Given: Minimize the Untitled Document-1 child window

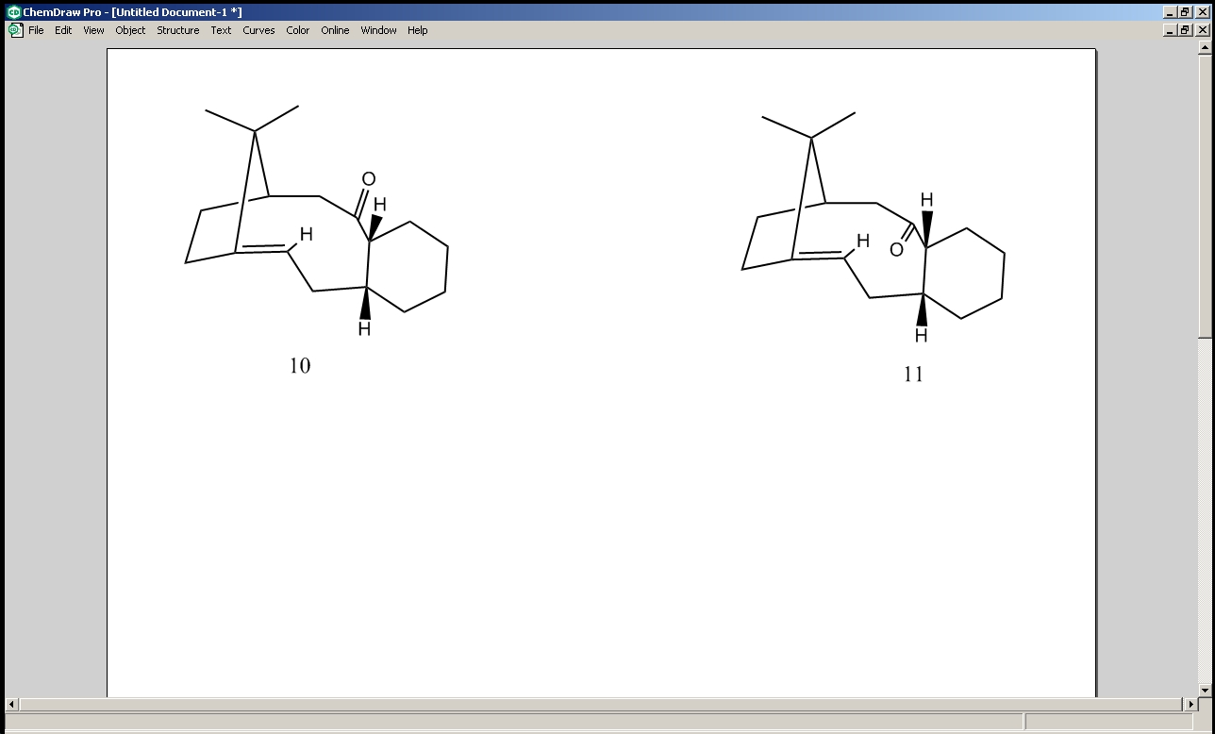Looking at the screenshot, I should [1171, 30].
